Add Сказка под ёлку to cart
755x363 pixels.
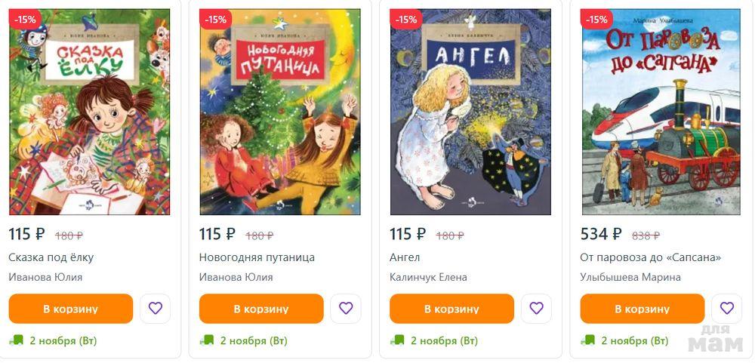71,309
